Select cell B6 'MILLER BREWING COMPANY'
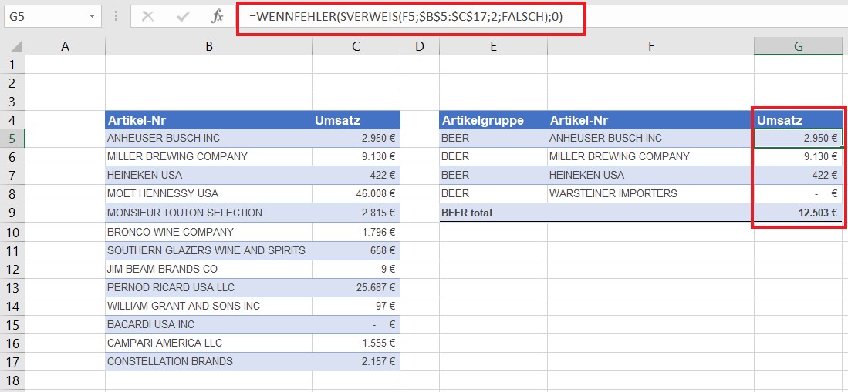Viewport: 848px width, 392px height. [209, 156]
